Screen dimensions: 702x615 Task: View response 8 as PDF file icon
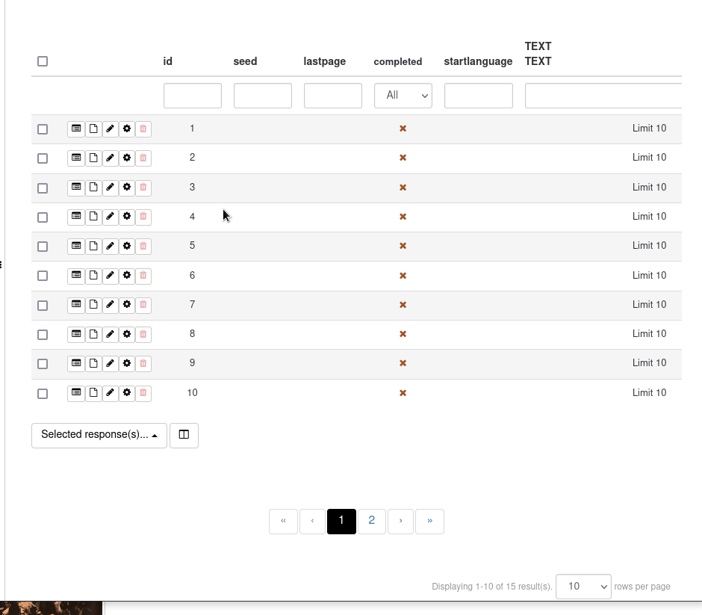point(93,334)
